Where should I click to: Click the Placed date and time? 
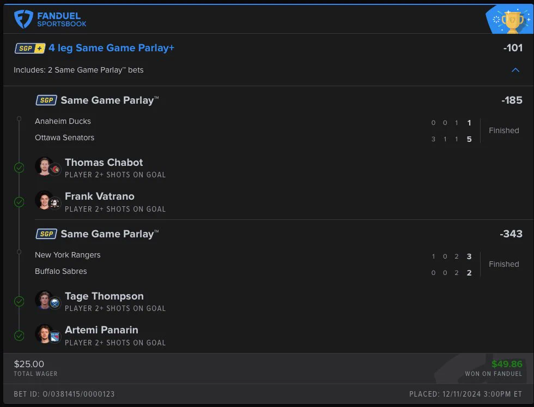click(465, 394)
